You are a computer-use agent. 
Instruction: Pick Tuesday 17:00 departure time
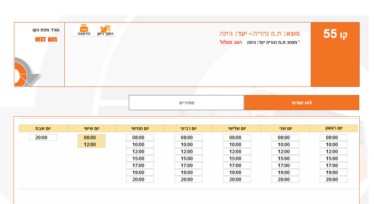[237, 166]
